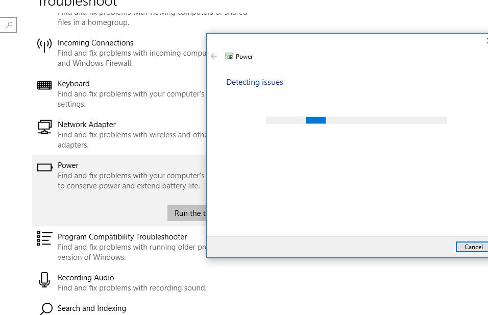Click the Search and Indexing magnifier icon
Image resolution: width=488 pixels, height=315 pixels.
coord(46,308)
